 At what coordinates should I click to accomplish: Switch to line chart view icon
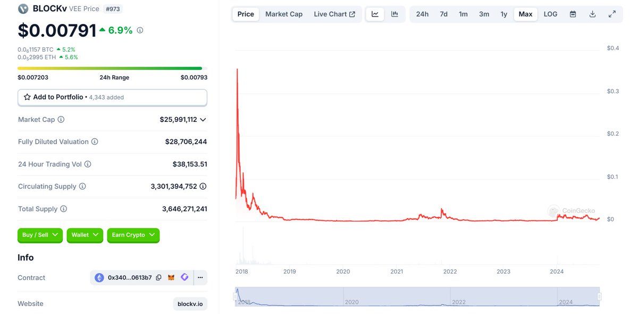(375, 14)
